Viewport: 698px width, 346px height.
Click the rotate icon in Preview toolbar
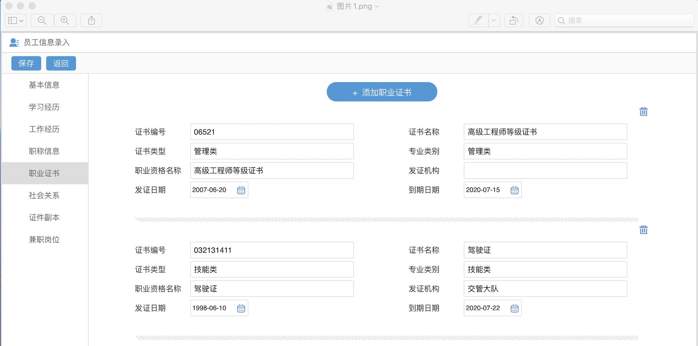click(x=514, y=20)
